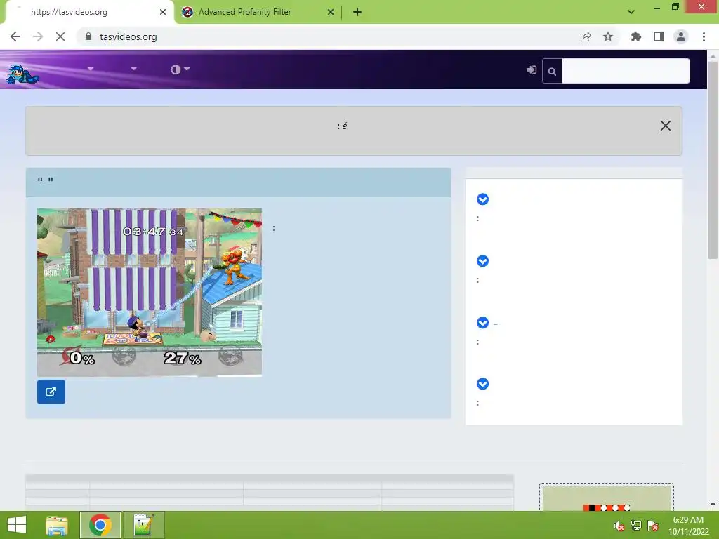Image resolution: width=719 pixels, height=539 pixels.
Task: Share this page icon
Action: (x=586, y=36)
